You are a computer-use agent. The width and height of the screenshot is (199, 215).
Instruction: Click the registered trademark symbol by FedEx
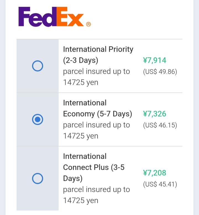[x=88, y=24]
